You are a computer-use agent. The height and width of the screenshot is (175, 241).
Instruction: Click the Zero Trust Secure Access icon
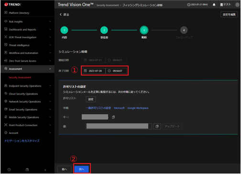(6, 61)
